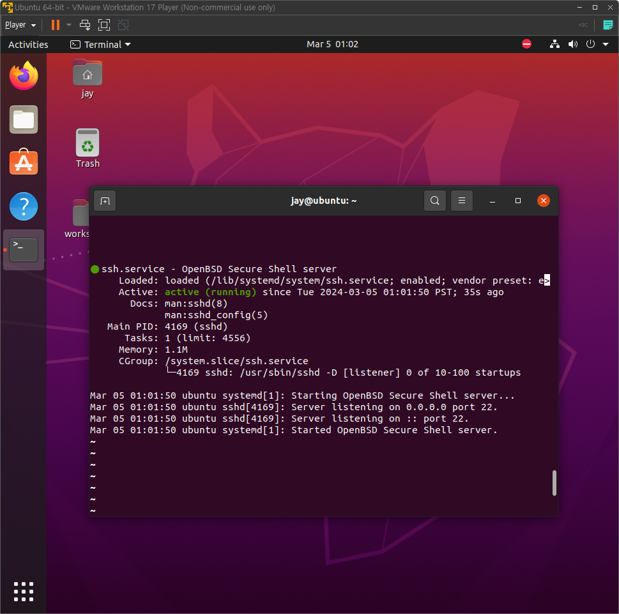Click the Tasks: 1 (limit: 4556) line
Viewport: 619px width, 614px height.
[x=188, y=338]
